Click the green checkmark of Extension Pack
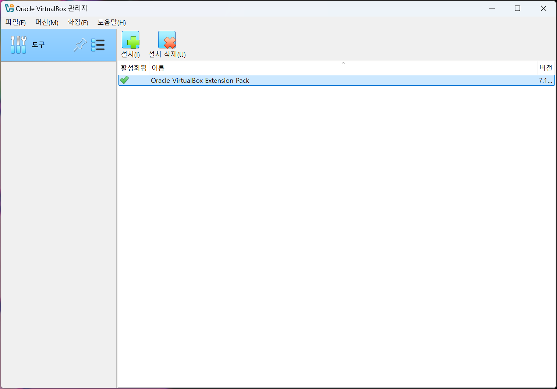The height and width of the screenshot is (389, 557). click(124, 80)
